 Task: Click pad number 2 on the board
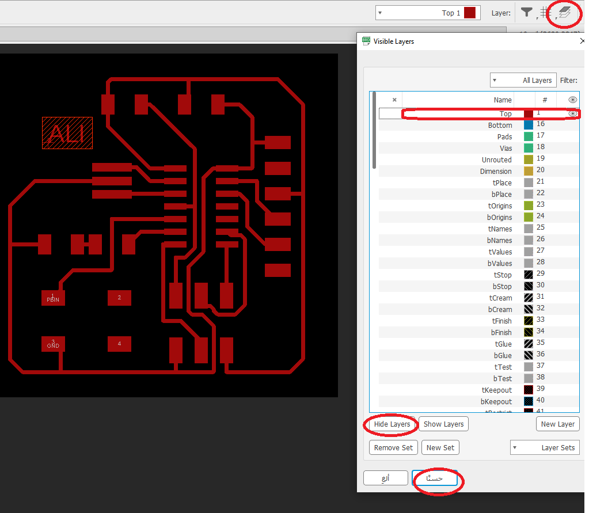click(x=119, y=298)
